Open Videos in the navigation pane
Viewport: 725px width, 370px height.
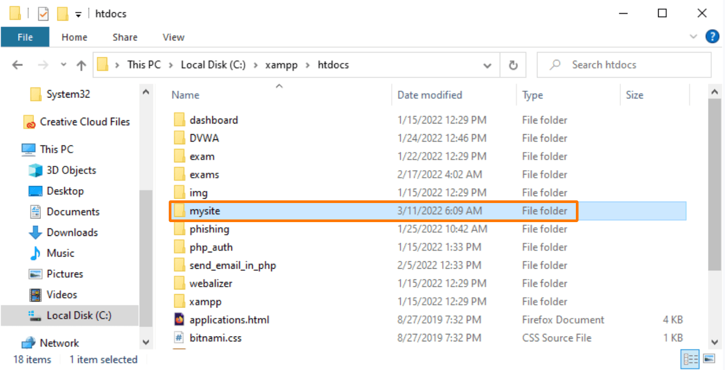coord(62,294)
